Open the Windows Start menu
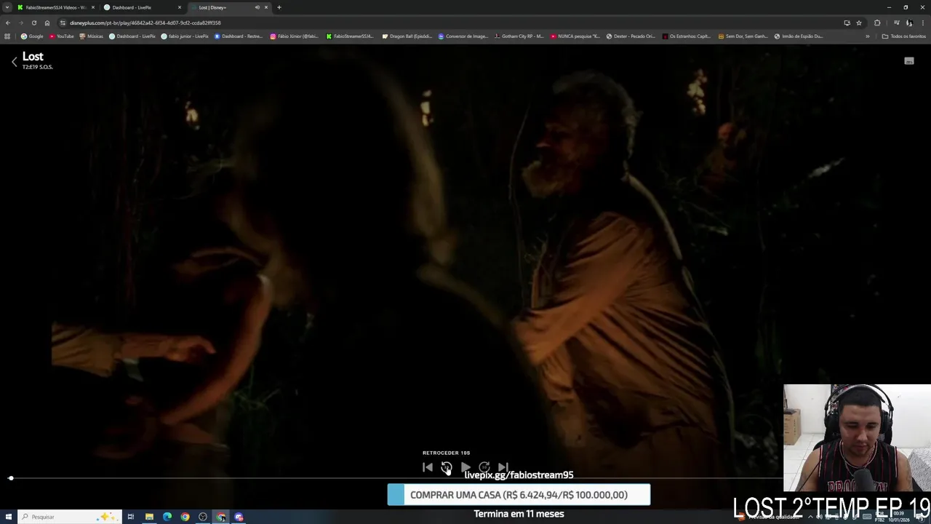This screenshot has width=931, height=524. (8, 517)
